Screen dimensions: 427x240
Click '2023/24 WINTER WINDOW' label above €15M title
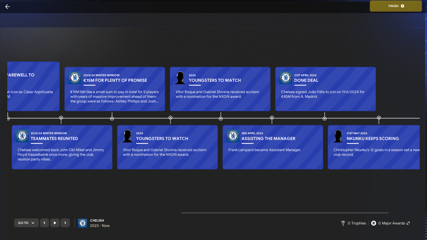pyautogui.click(x=101, y=75)
